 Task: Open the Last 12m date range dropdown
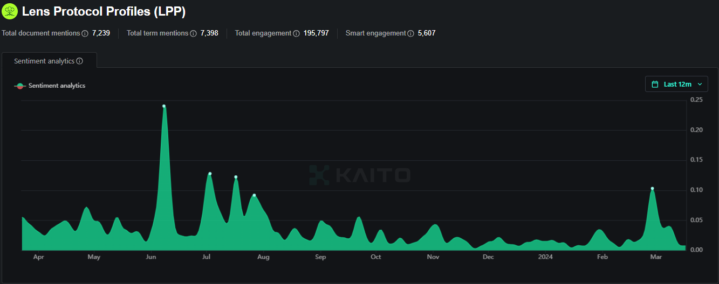coord(676,84)
